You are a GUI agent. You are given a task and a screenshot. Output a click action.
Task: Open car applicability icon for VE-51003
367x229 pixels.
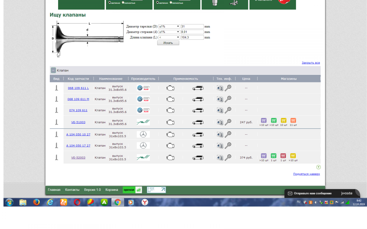(198, 122)
